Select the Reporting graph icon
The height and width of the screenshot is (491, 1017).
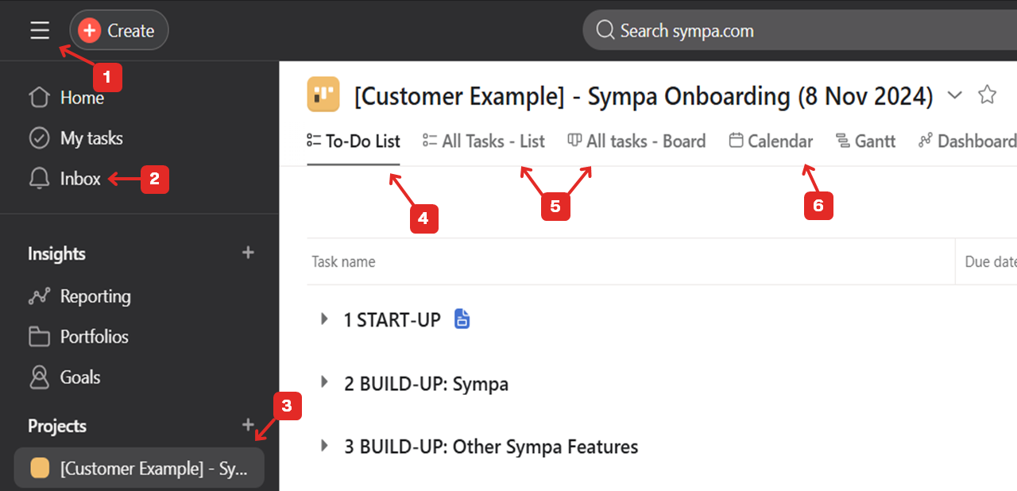[38, 296]
